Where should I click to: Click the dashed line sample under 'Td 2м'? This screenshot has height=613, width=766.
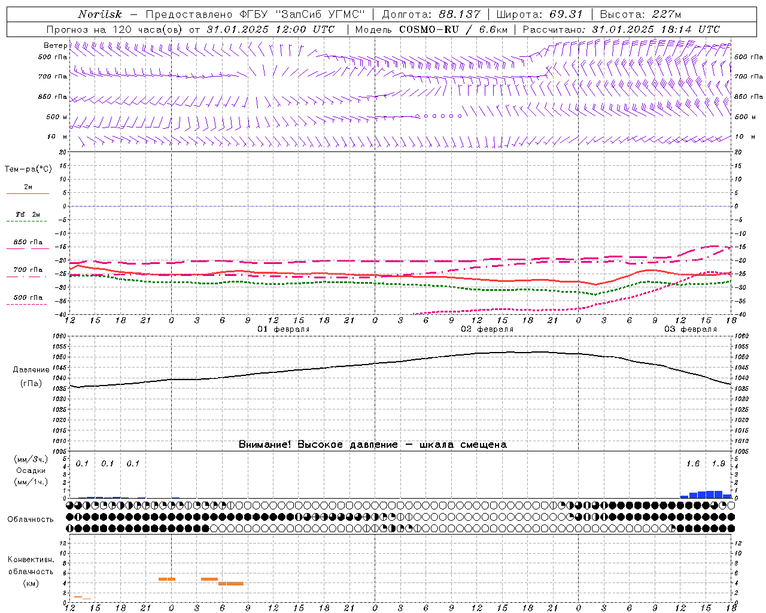[x=28, y=221]
